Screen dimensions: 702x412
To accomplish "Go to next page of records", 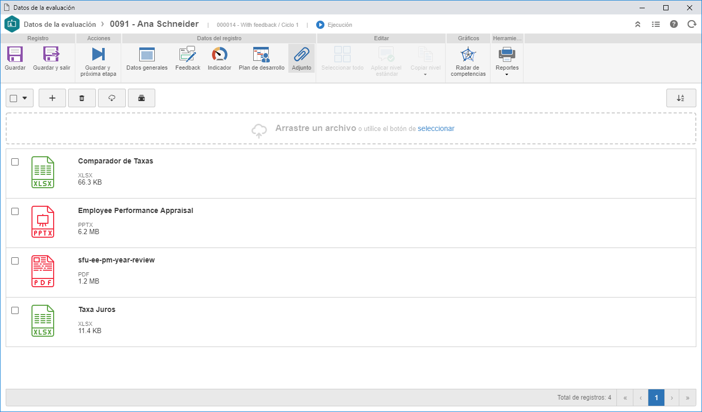I will pyautogui.click(x=672, y=398).
